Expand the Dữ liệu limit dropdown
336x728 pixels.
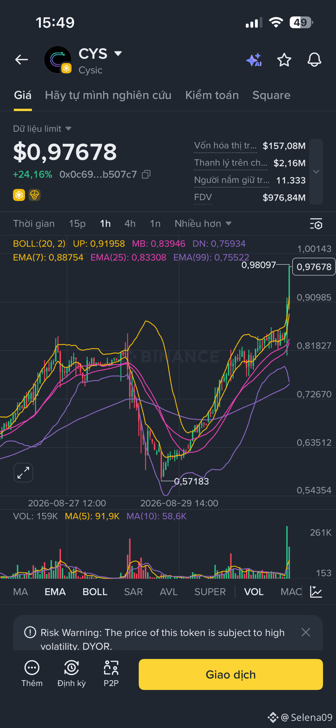pyautogui.click(x=42, y=129)
